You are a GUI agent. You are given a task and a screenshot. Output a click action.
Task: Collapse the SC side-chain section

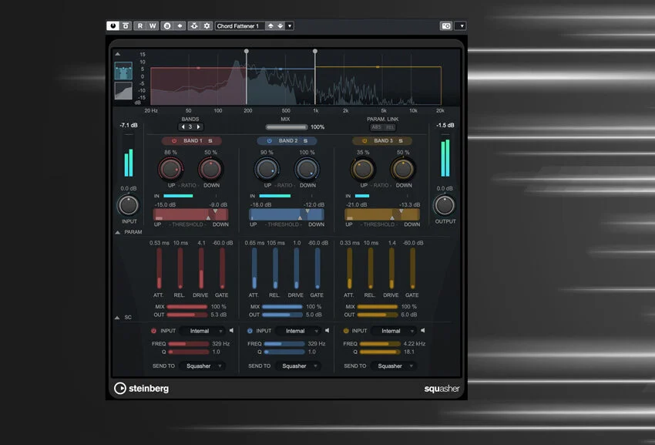point(117,318)
